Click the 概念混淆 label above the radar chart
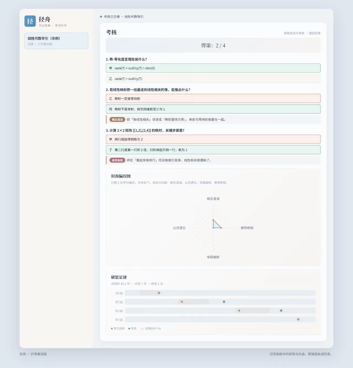The width and height of the screenshot is (353, 368). coord(213,199)
